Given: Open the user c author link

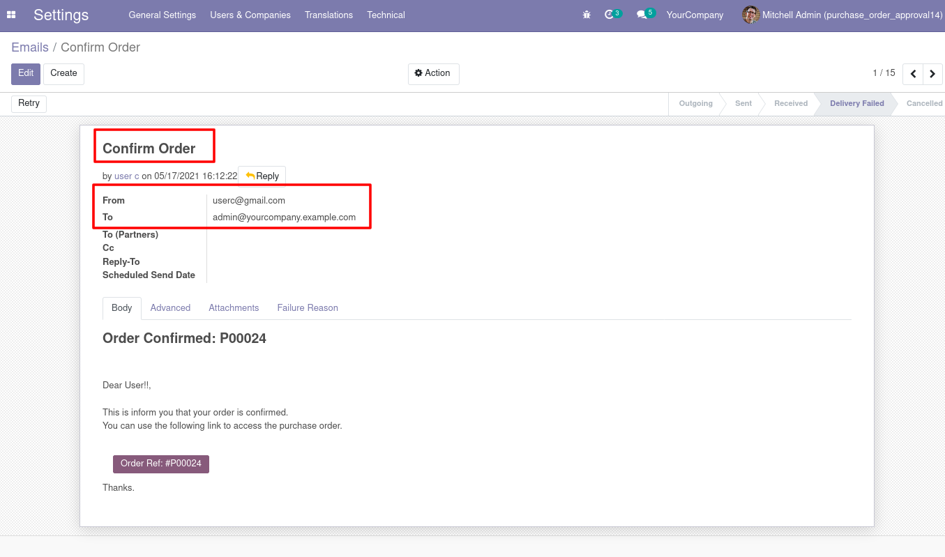Looking at the screenshot, I should pyautogui.click(x=127, y=176).
